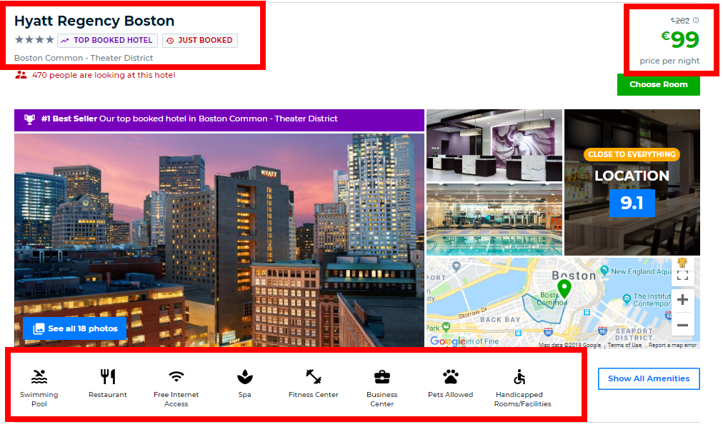
Task: Click the Restaurant fork and knife icon
Action: (108, 377)
